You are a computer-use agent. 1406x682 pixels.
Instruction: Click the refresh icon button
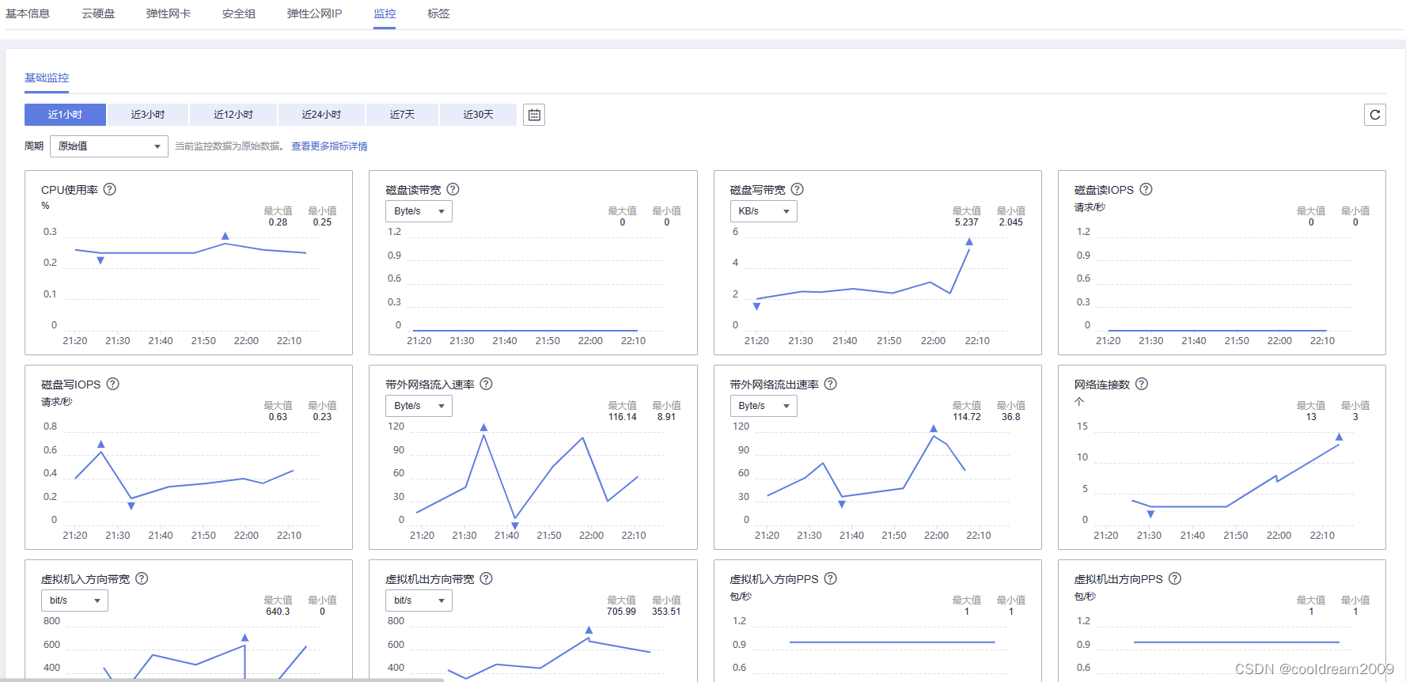[x=1375, y=115]
